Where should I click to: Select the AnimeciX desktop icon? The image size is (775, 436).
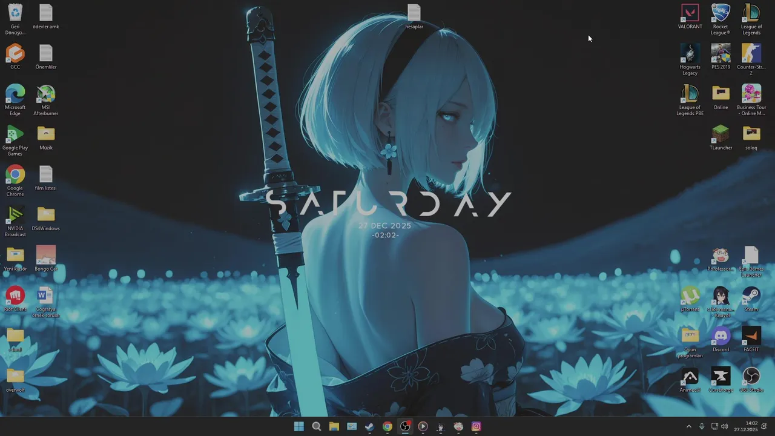(690, 380)
